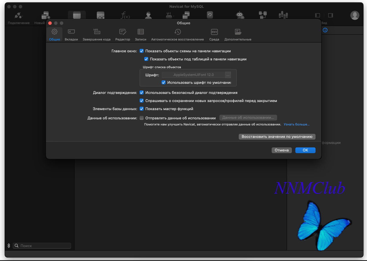
Task: Toggle Использовать шрифт по умолчанию checkbox
Action: tap(164, 82)
